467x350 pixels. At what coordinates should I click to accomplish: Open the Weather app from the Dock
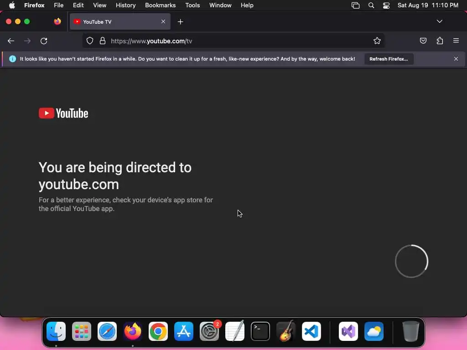point(374,331)
